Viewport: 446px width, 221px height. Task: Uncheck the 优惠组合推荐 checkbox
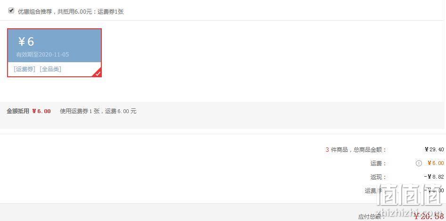(x=11, y=10)
